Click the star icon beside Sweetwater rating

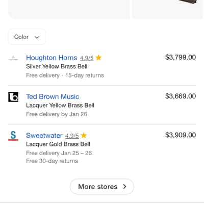(x=84, y=135)
